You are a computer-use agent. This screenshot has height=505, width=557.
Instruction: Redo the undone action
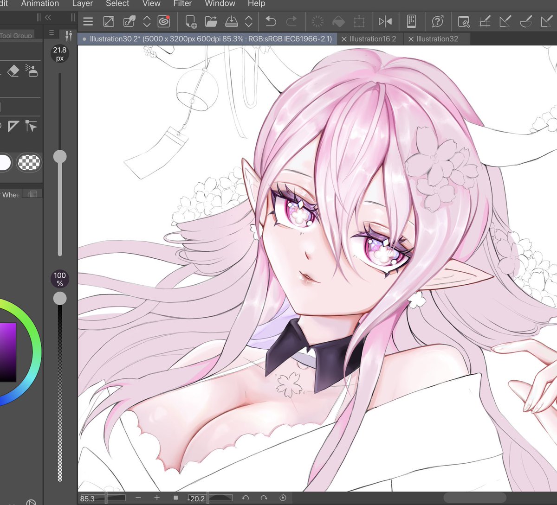pyautogui.click(x=291, y=21)
